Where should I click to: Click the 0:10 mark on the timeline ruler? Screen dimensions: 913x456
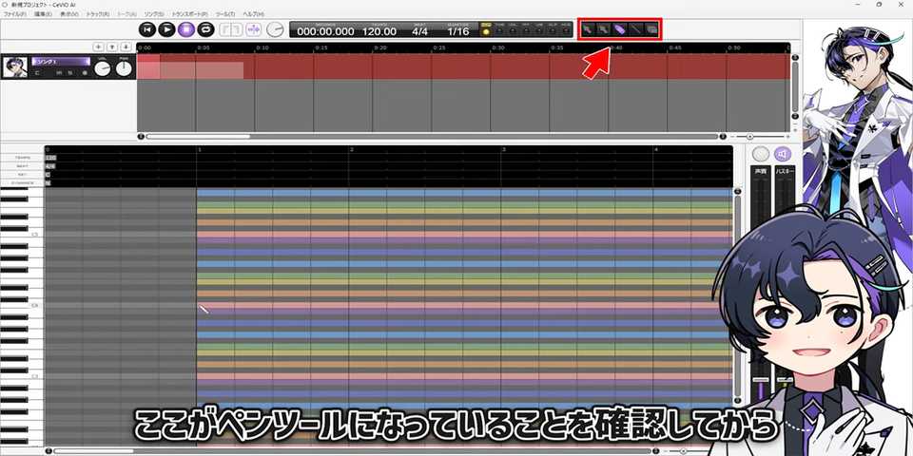(x=262, y=47)
